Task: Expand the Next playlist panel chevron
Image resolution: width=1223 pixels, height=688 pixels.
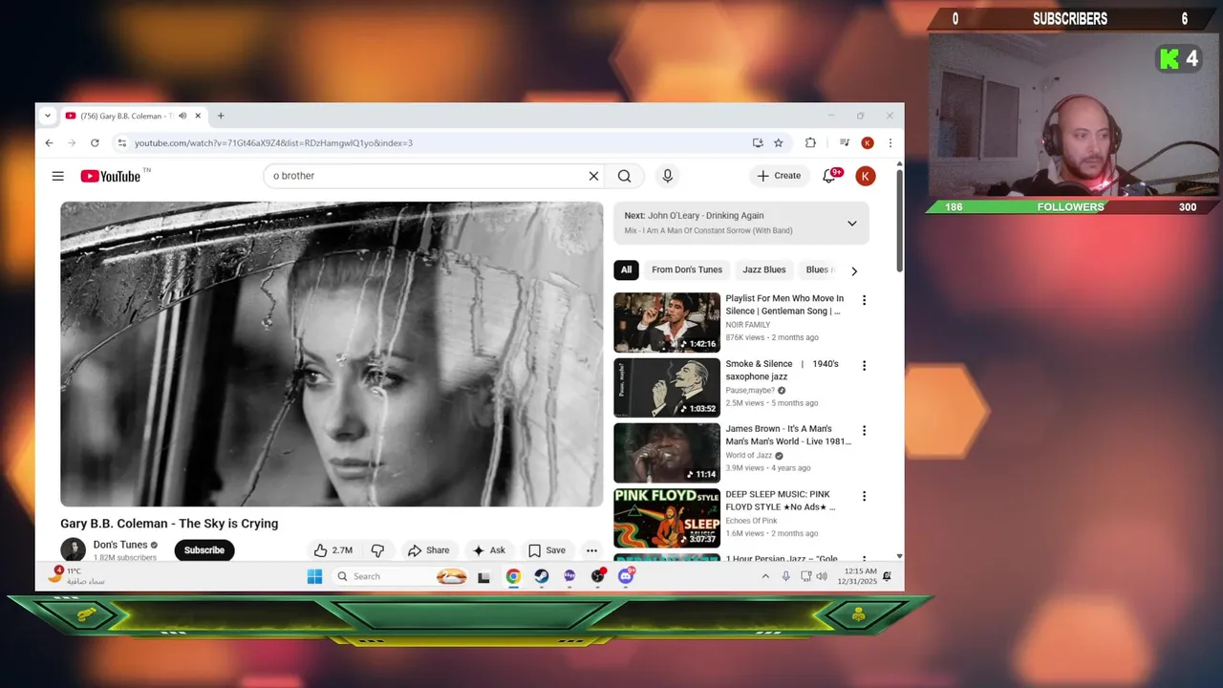Action: [852, 224]
